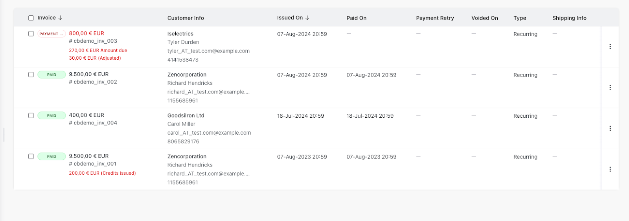Click PAID badge for cbdemo_inv_002
629x221 pixels.
click(x=51, y=75)
